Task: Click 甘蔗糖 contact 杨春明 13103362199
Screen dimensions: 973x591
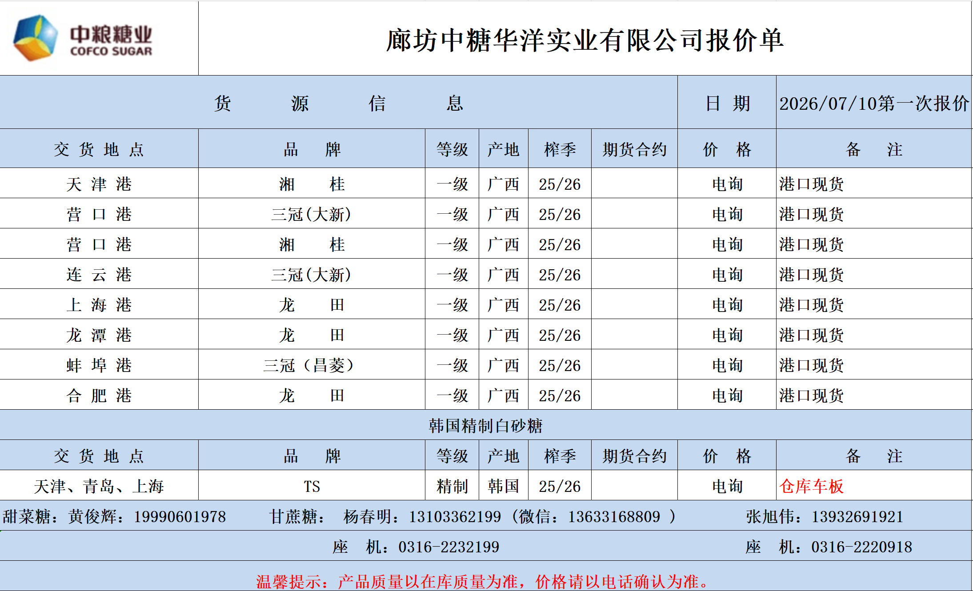Action: (385, 516)
